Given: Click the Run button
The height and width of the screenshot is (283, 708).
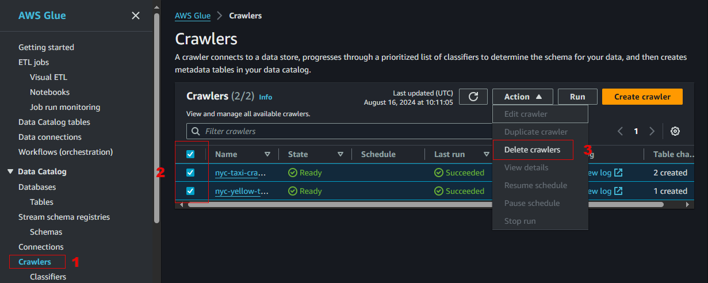Looking at the screenshot, I should pos(577,97).
